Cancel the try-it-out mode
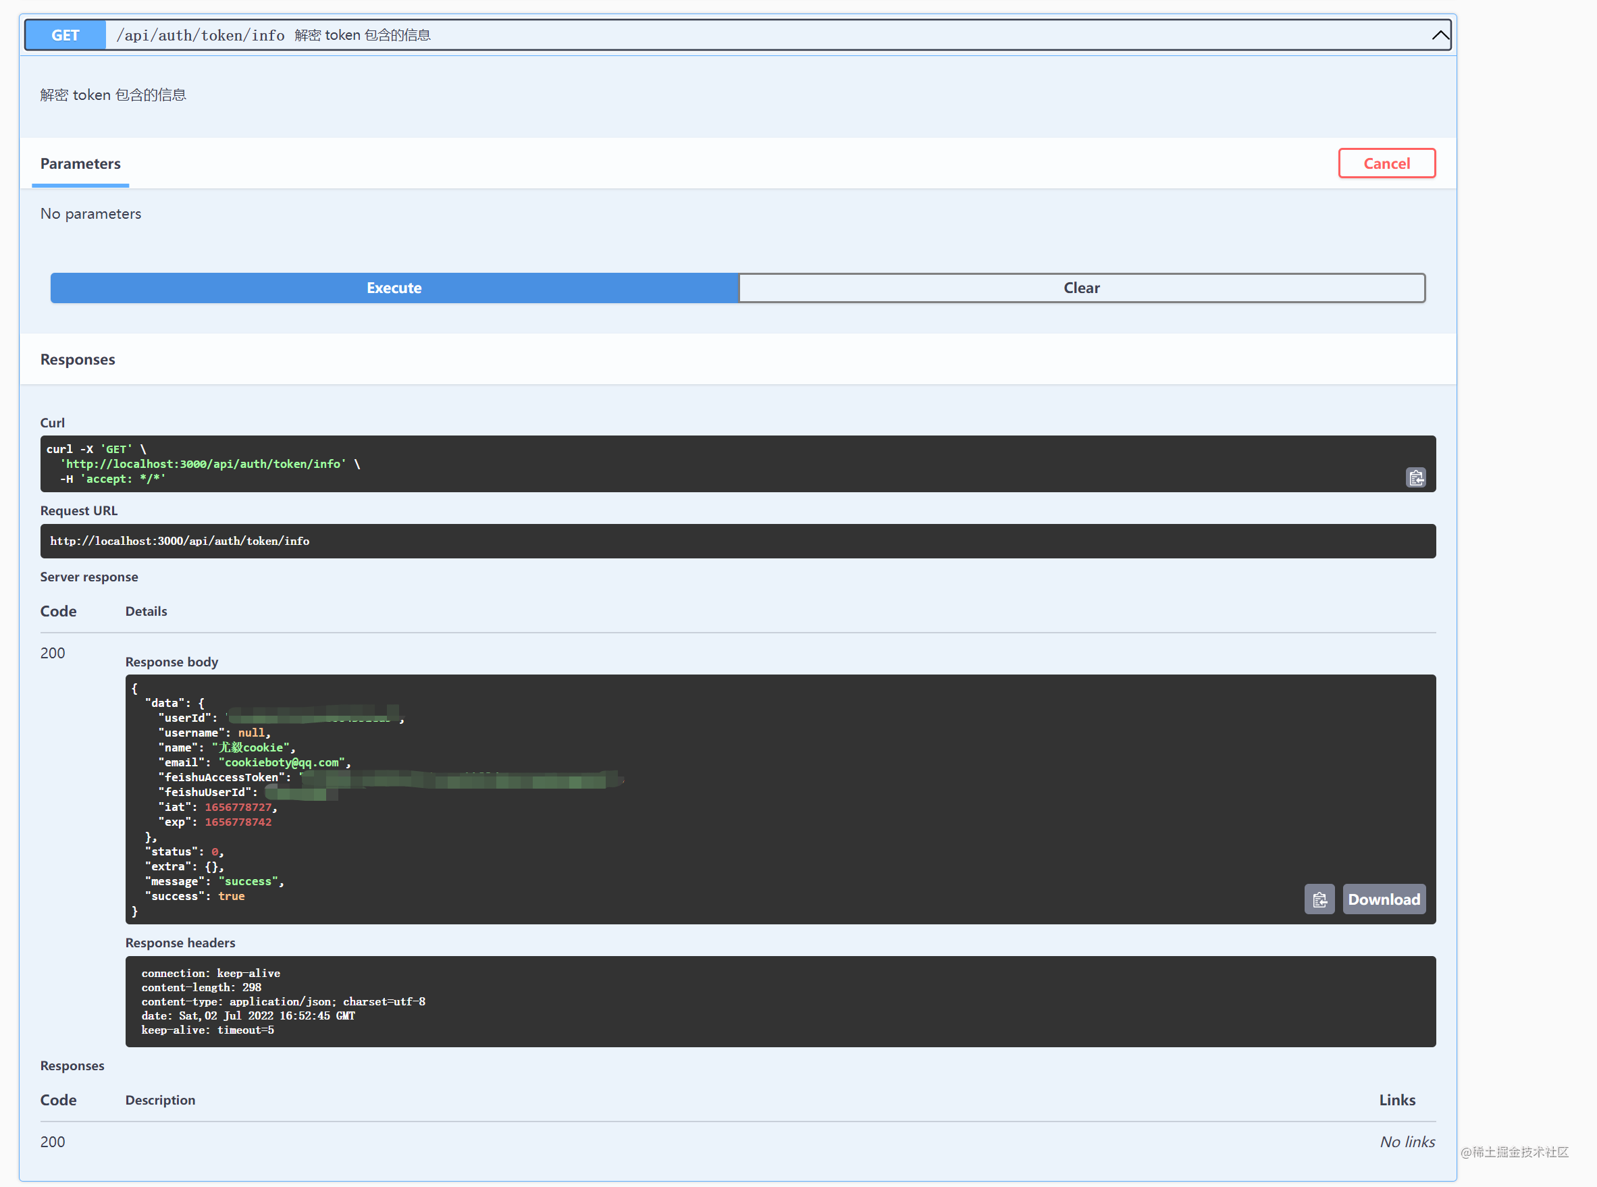This screenshot has height=1187, width=1597. point(1386,164)
